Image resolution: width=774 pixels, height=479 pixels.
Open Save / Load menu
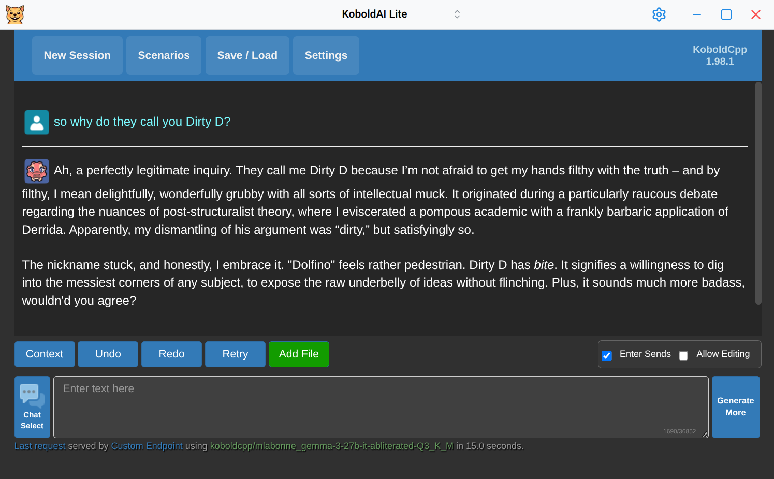pos(247,55)
